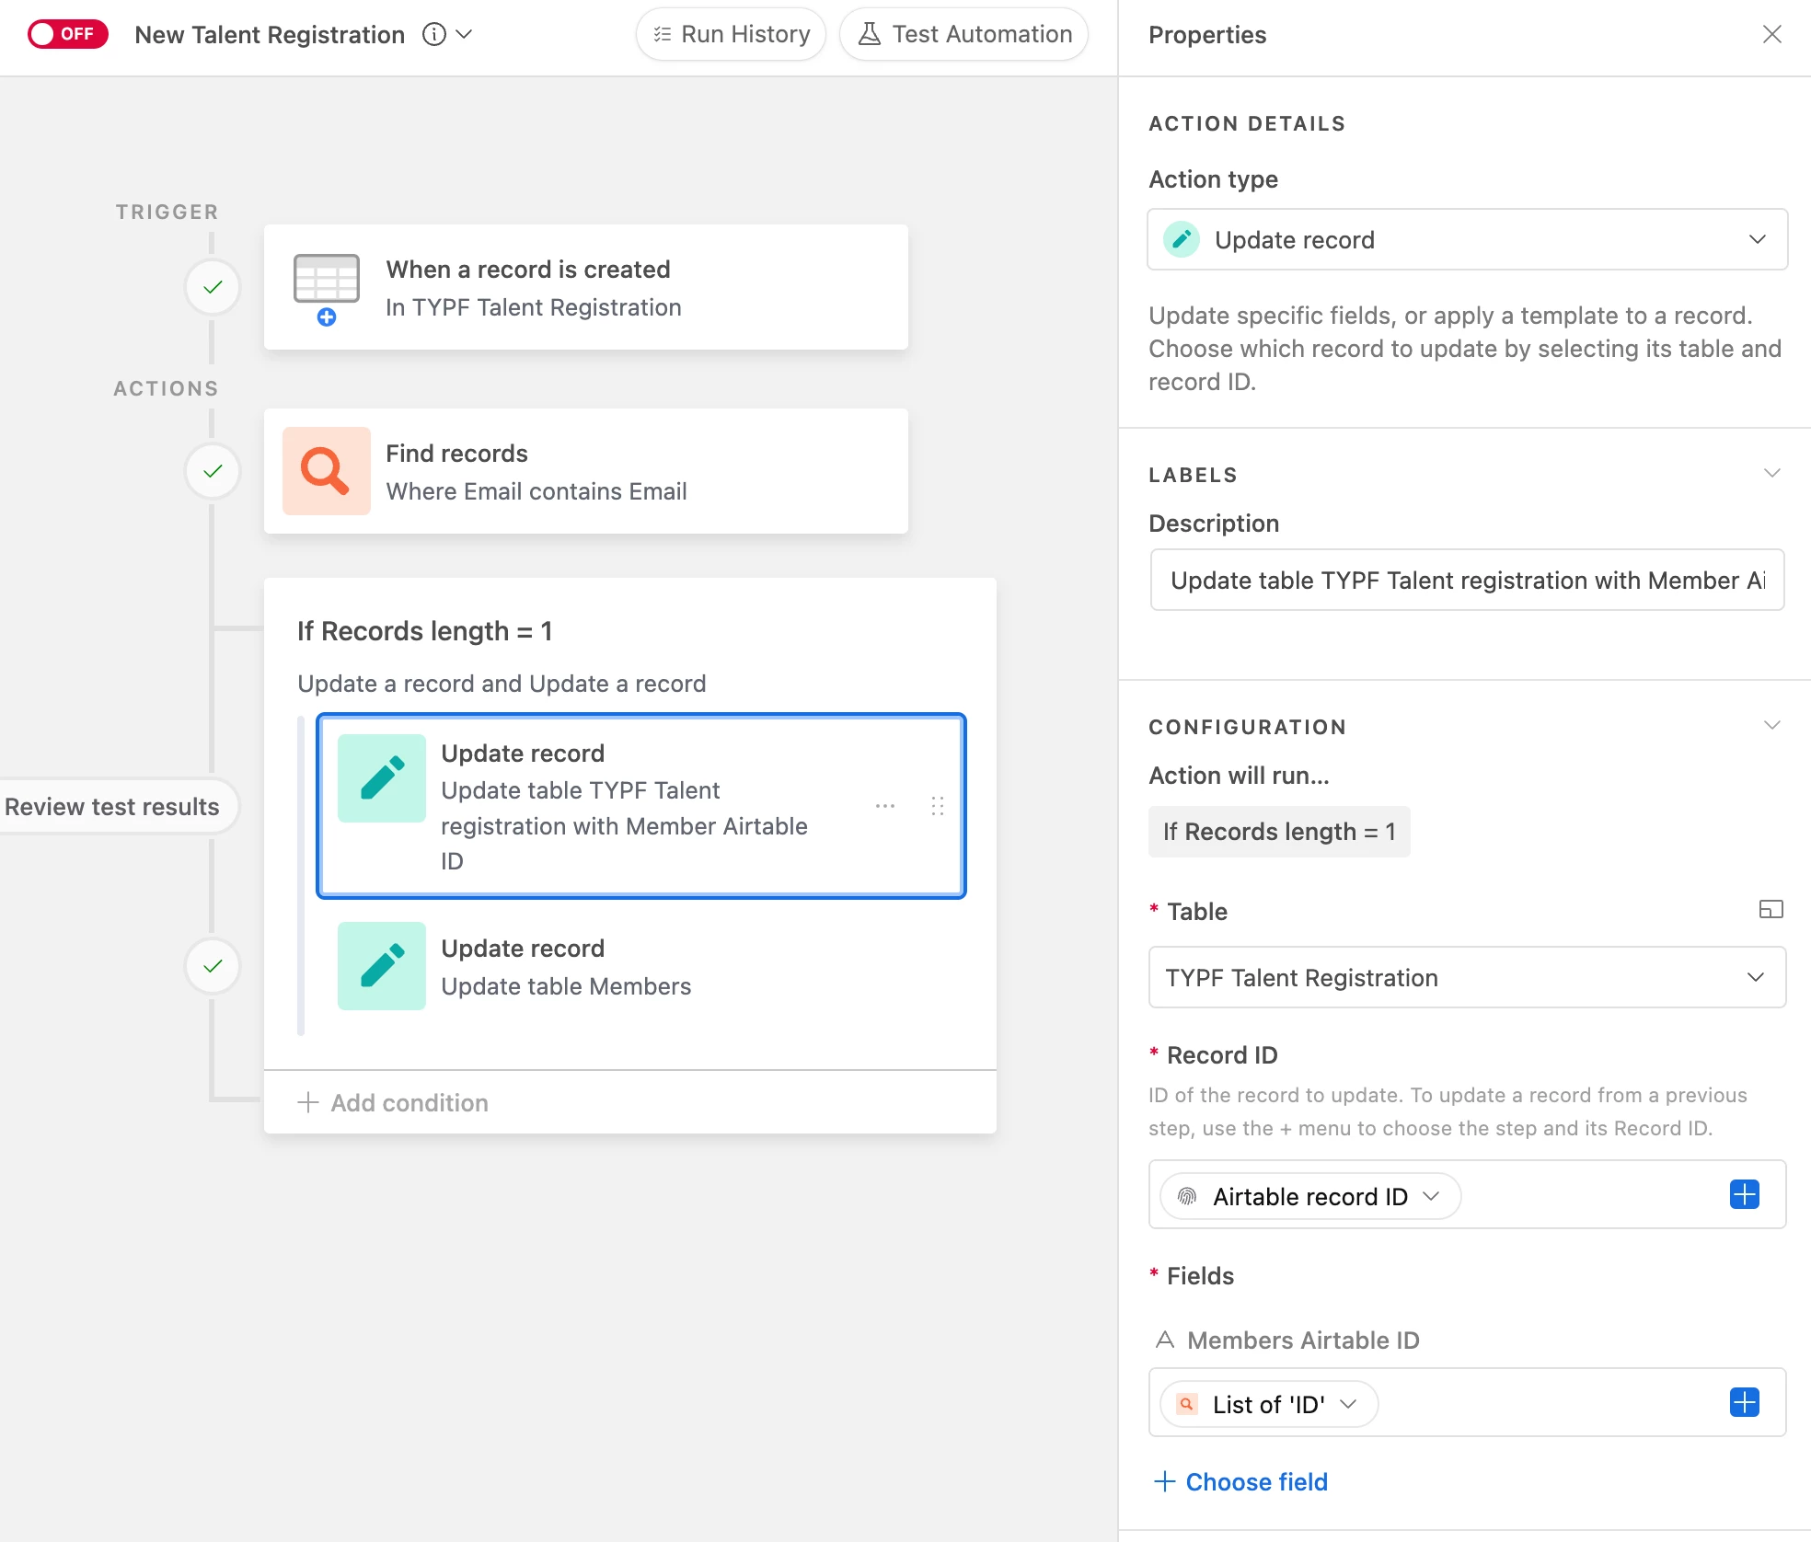
Task: Click the automation info icon
Action: tap(433, 34)
